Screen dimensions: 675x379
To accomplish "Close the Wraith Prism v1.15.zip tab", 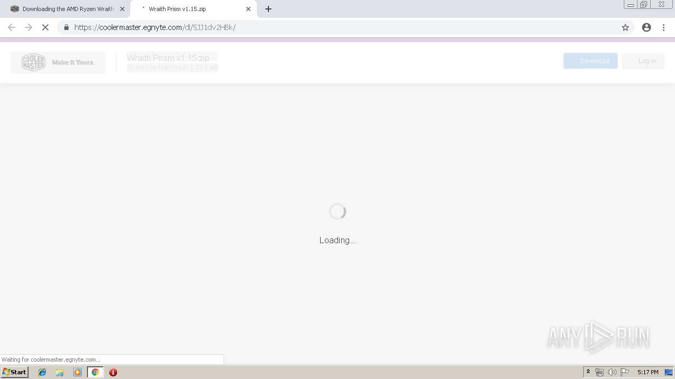I will pyautogui.click(x=248, y=9).
